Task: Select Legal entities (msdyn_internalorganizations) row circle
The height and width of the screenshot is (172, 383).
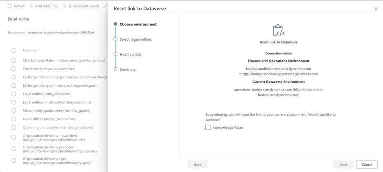Action: click(14, 102)
